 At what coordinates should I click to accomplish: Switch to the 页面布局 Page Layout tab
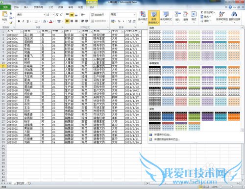click(38, 7)
